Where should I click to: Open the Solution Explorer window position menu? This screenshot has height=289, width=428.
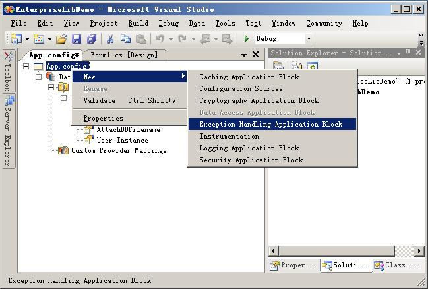(399, 53)
